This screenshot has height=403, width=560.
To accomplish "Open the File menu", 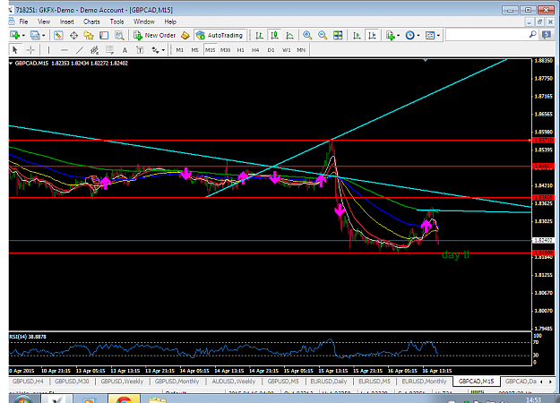I will pos(23,21).
